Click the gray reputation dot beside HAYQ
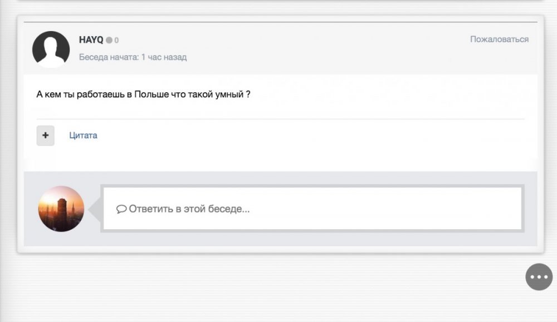Viewport: 557px width, 322px height. (x=109, y=40)
